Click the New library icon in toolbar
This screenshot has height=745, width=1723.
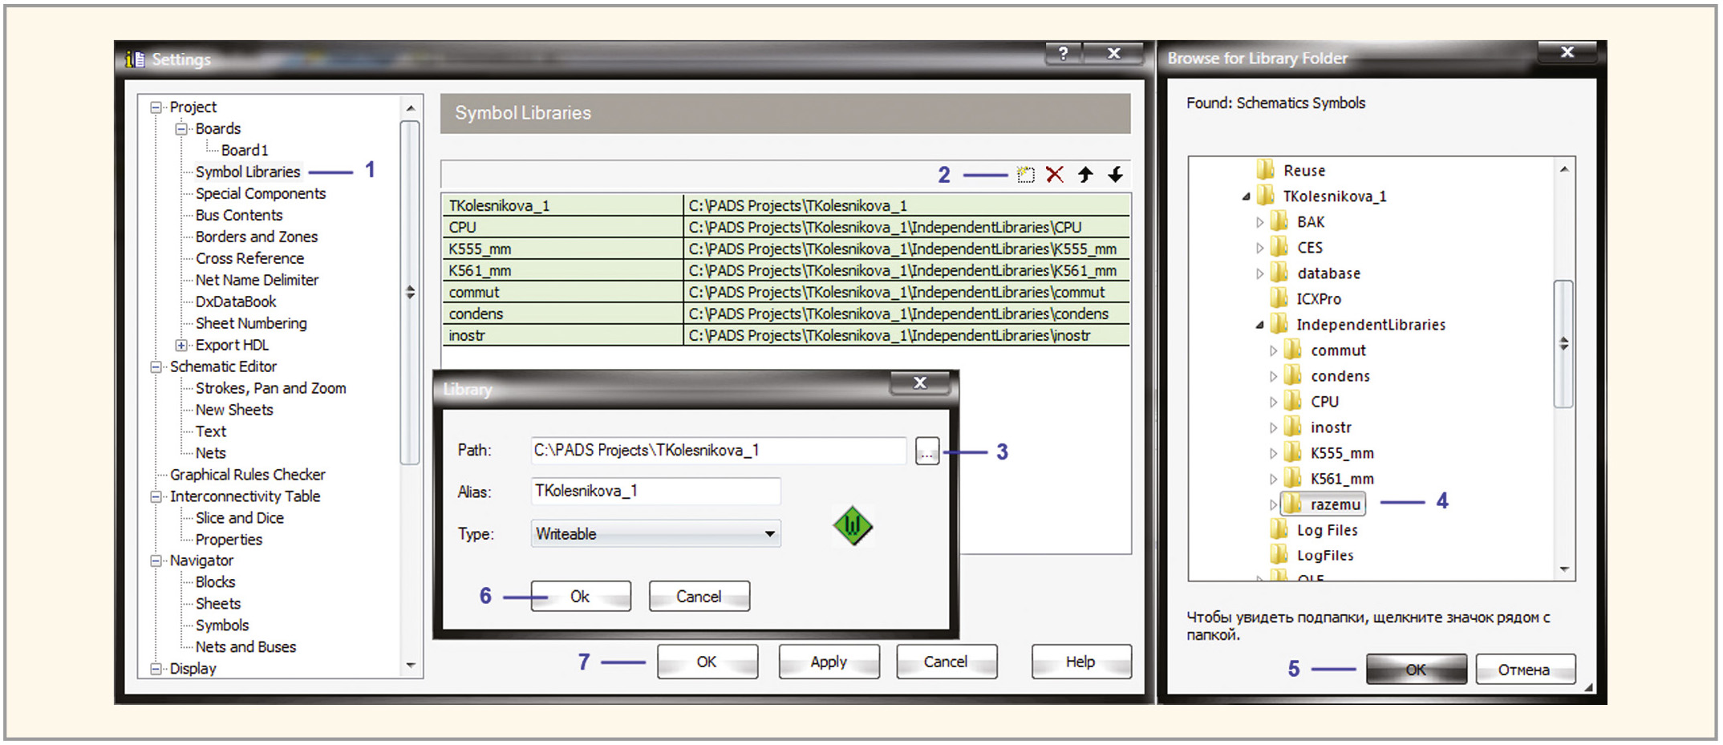(1025, 175)
